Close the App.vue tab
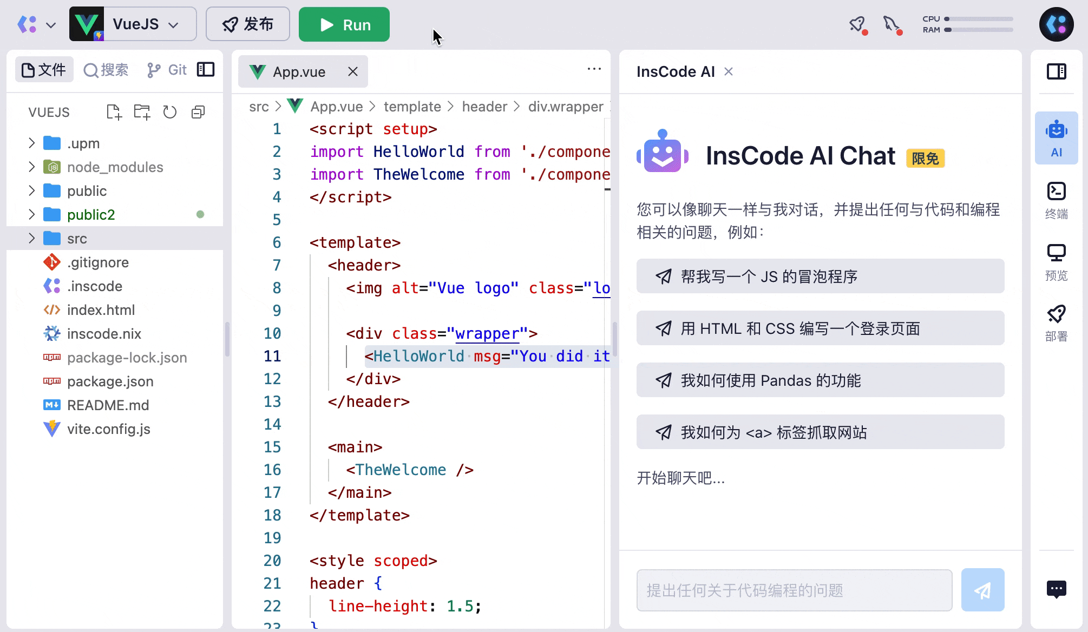The width and height of the screenshot is (1088, 632). (x=353, y=71)
